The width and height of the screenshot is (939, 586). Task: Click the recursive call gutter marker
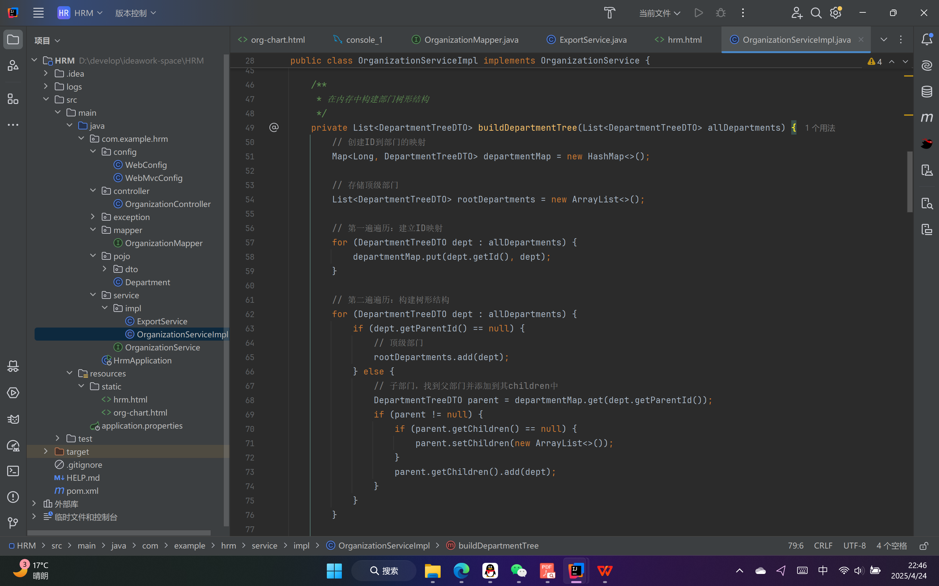274,127
